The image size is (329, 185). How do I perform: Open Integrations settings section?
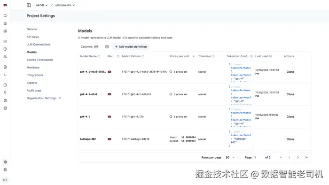[x=35, y=75]
